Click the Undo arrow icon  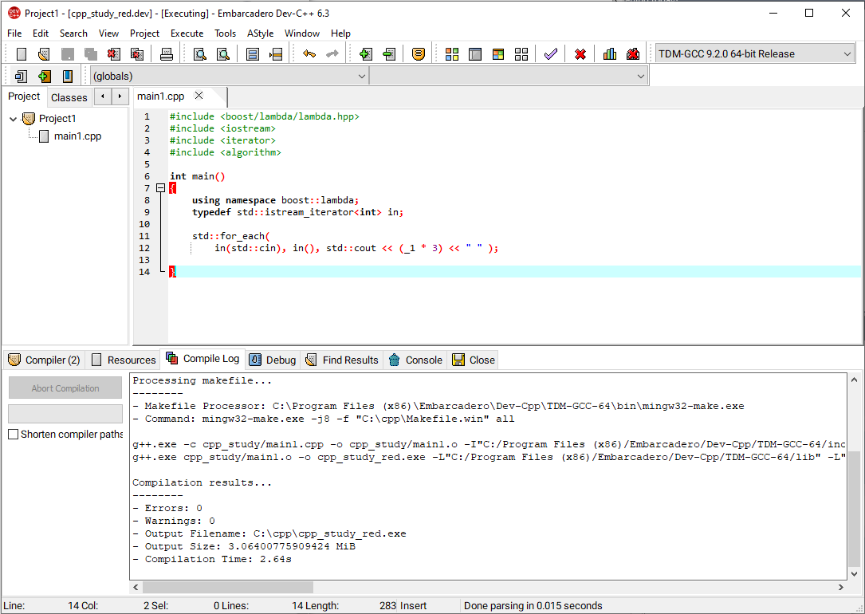click(309, 54)
